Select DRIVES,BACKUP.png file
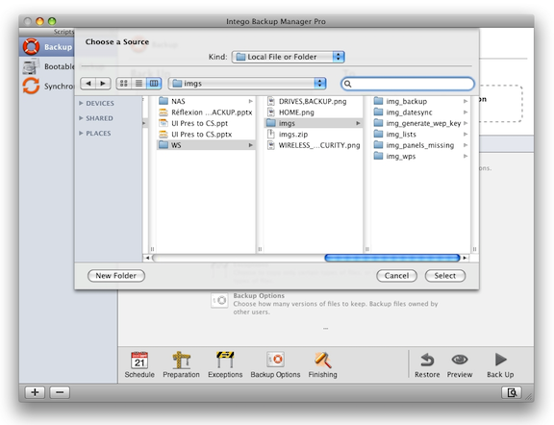The image size is (554, 425). tap(313, 101)
